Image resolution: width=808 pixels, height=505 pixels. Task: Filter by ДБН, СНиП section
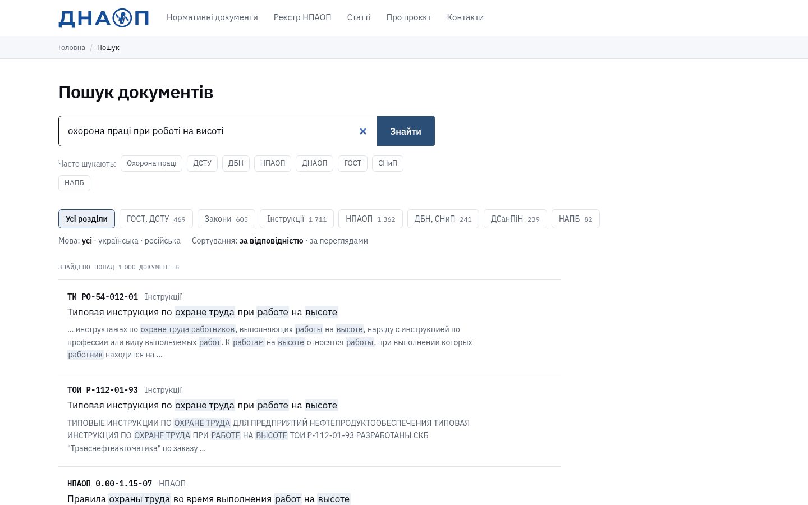[x=443, y=219]
